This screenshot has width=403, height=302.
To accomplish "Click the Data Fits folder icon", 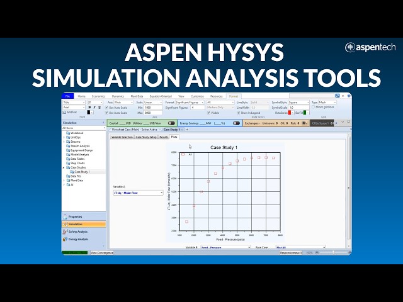I will click(68, 176).
